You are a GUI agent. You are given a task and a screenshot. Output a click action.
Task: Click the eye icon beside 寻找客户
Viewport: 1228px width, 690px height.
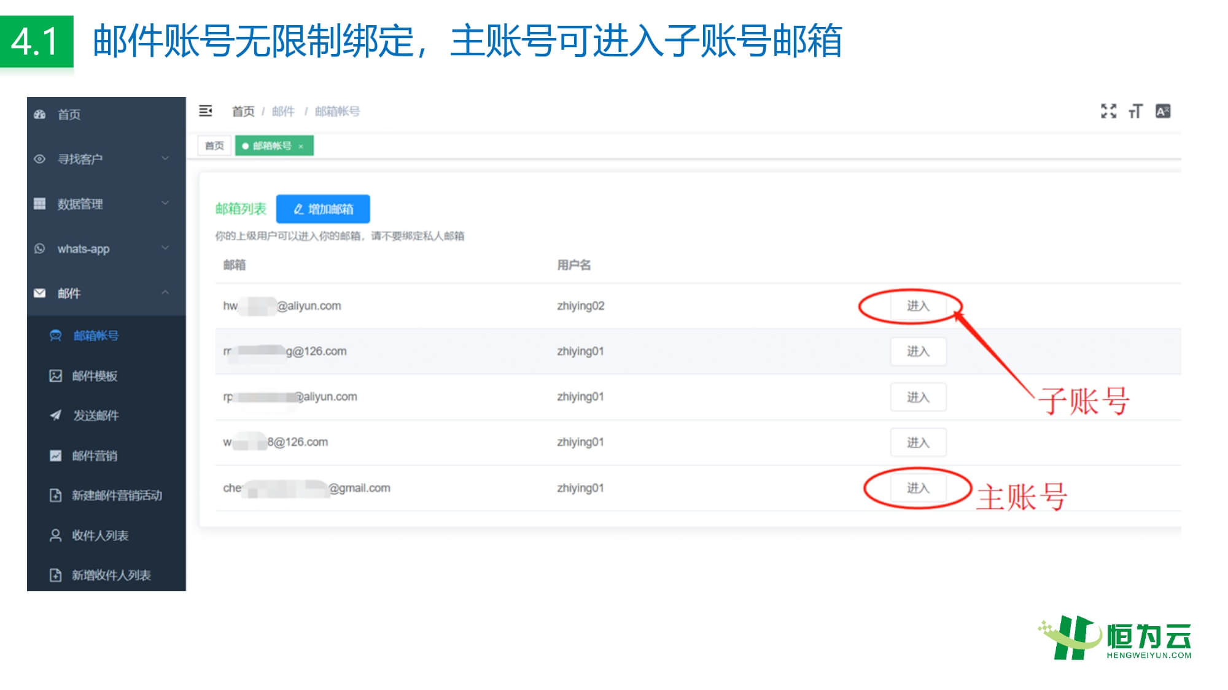tap(40, 159)
